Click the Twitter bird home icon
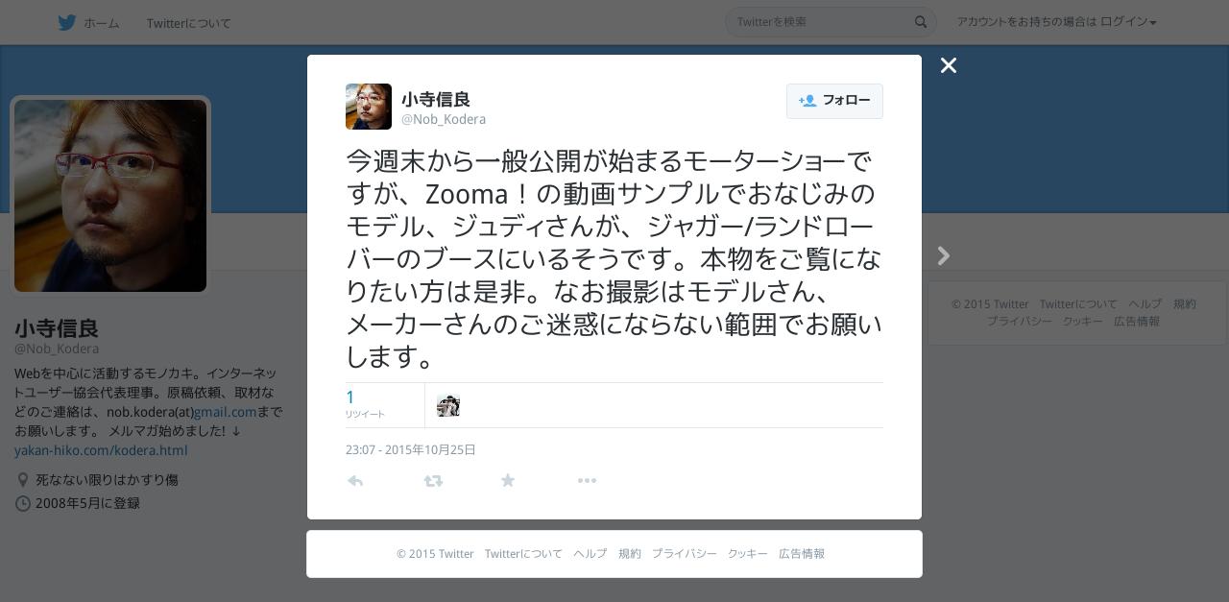1229x602 pixels. coord(66,22)
